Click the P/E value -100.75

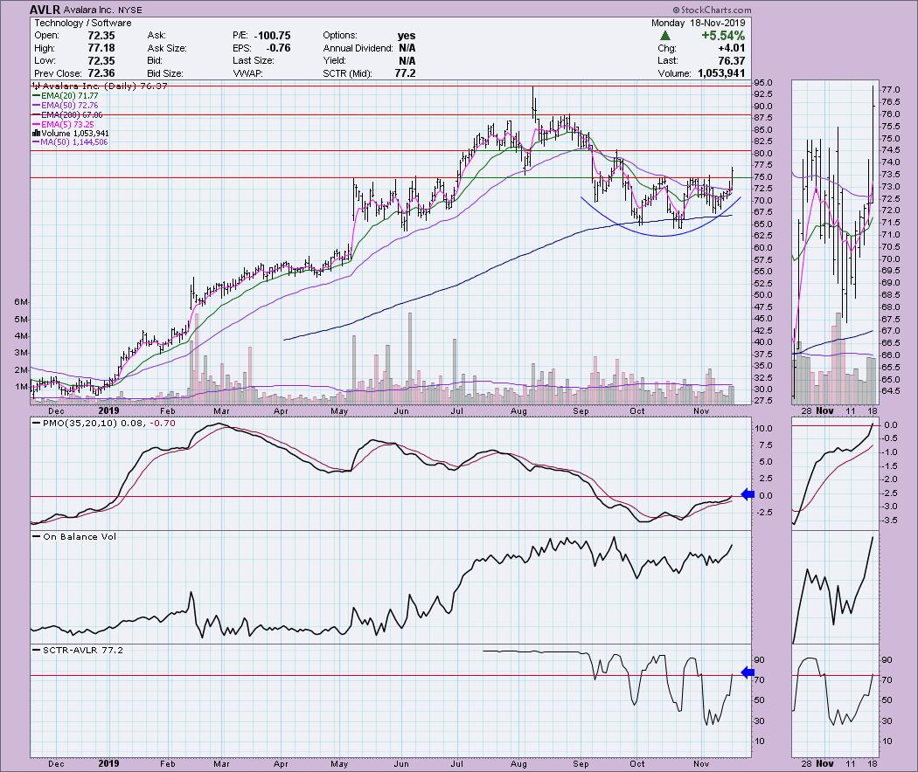point(272,35)
